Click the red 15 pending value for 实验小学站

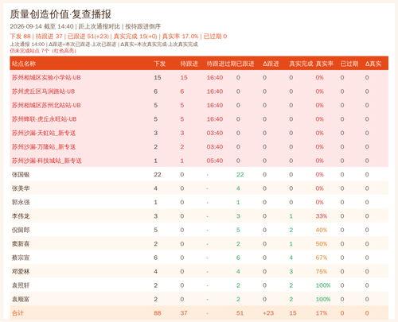pos(184,78)
